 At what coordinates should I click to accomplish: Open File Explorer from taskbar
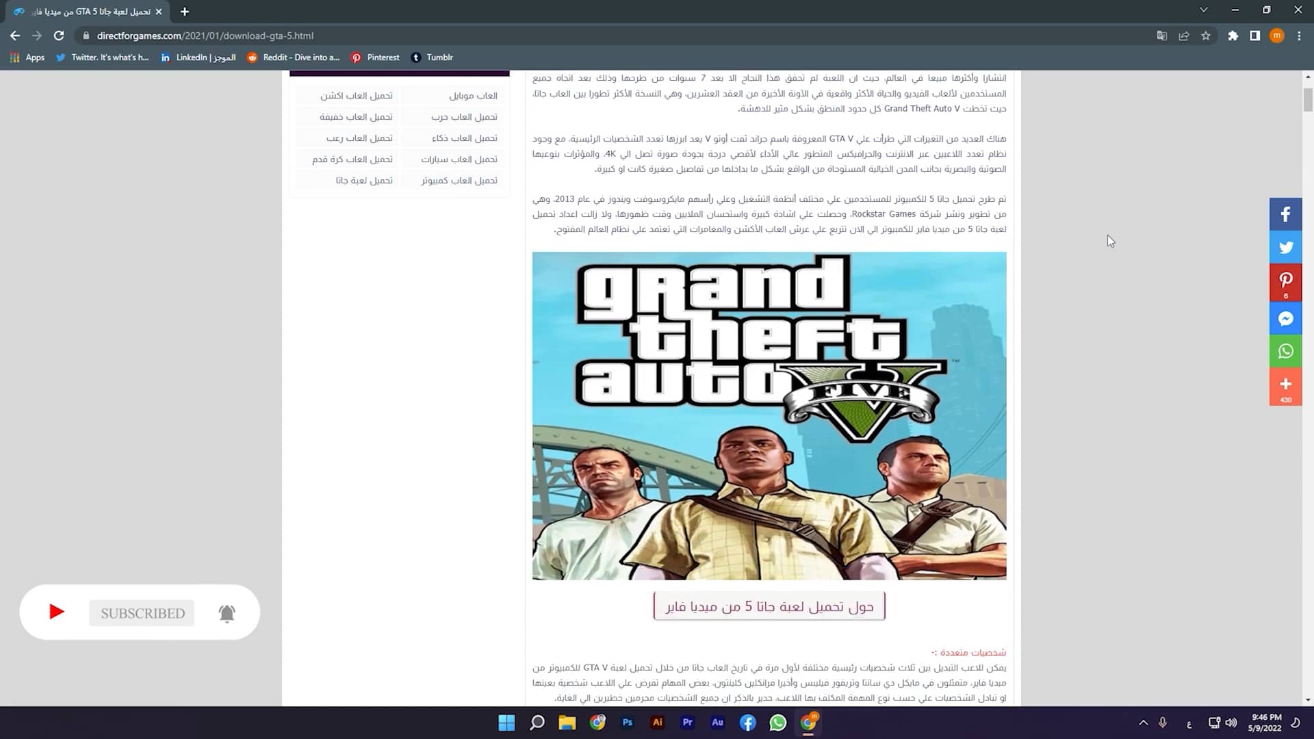coord(567,723)
